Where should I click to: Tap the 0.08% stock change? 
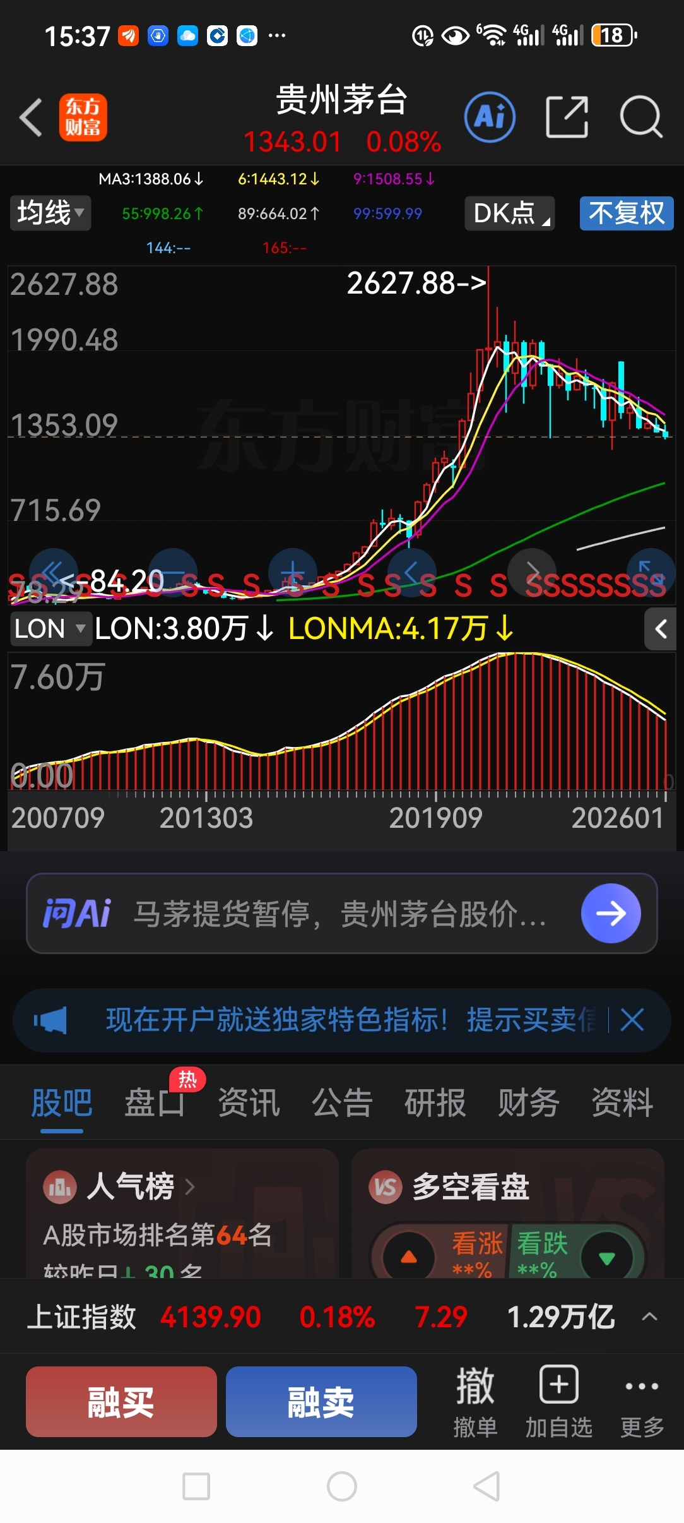pos(403,142)
